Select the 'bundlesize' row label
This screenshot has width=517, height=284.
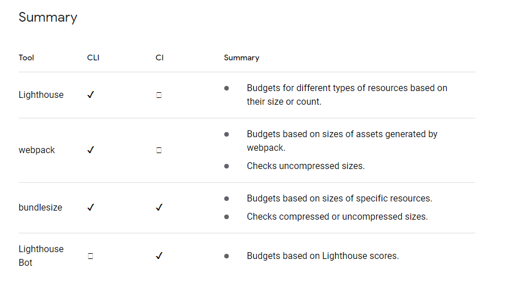[x=40, y=208]
